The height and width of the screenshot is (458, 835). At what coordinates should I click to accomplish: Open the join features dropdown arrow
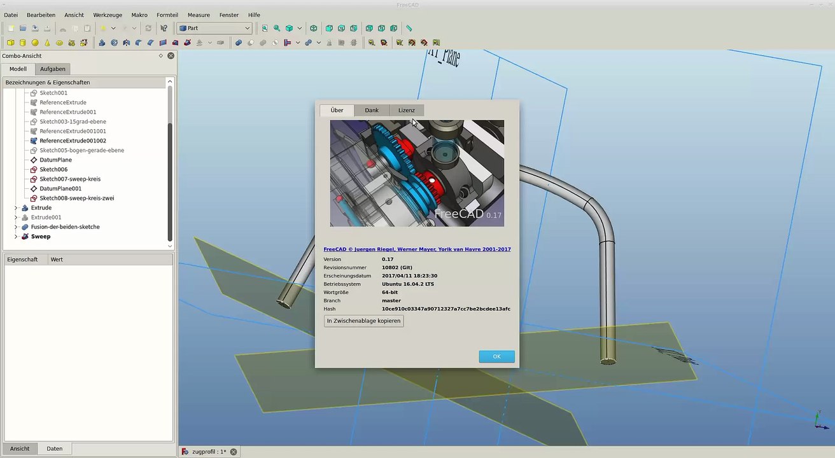tap(298, 43)
